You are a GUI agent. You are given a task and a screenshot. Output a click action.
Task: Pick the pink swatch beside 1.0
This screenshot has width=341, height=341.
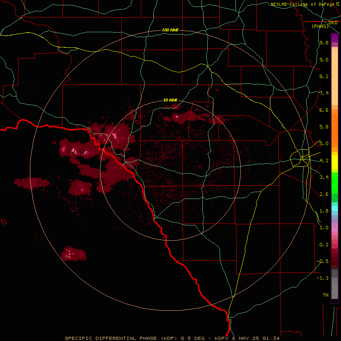(x=335, y=230)
